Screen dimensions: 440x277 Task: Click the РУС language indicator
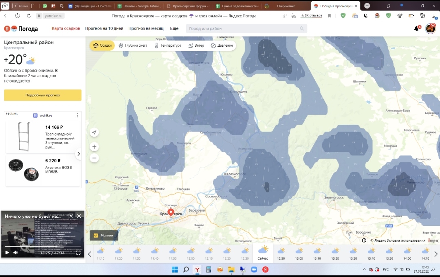[x=385, y=270]
